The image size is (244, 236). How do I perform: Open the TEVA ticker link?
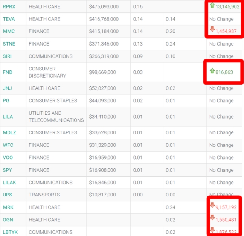pyautogui.click(x=9, y=19)
